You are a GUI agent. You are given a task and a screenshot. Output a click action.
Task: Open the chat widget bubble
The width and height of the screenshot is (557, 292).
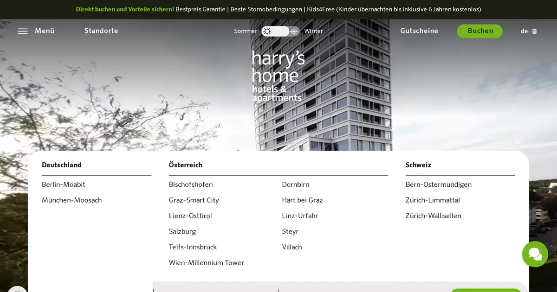coord(535,254)
